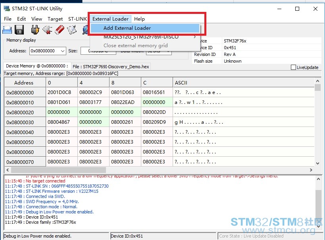
Task: Click column header 4 in memory grid
Action: point(93,83)
